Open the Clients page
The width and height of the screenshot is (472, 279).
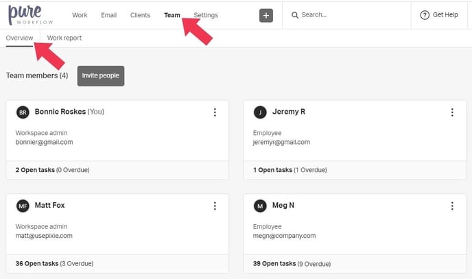[140, 15]
